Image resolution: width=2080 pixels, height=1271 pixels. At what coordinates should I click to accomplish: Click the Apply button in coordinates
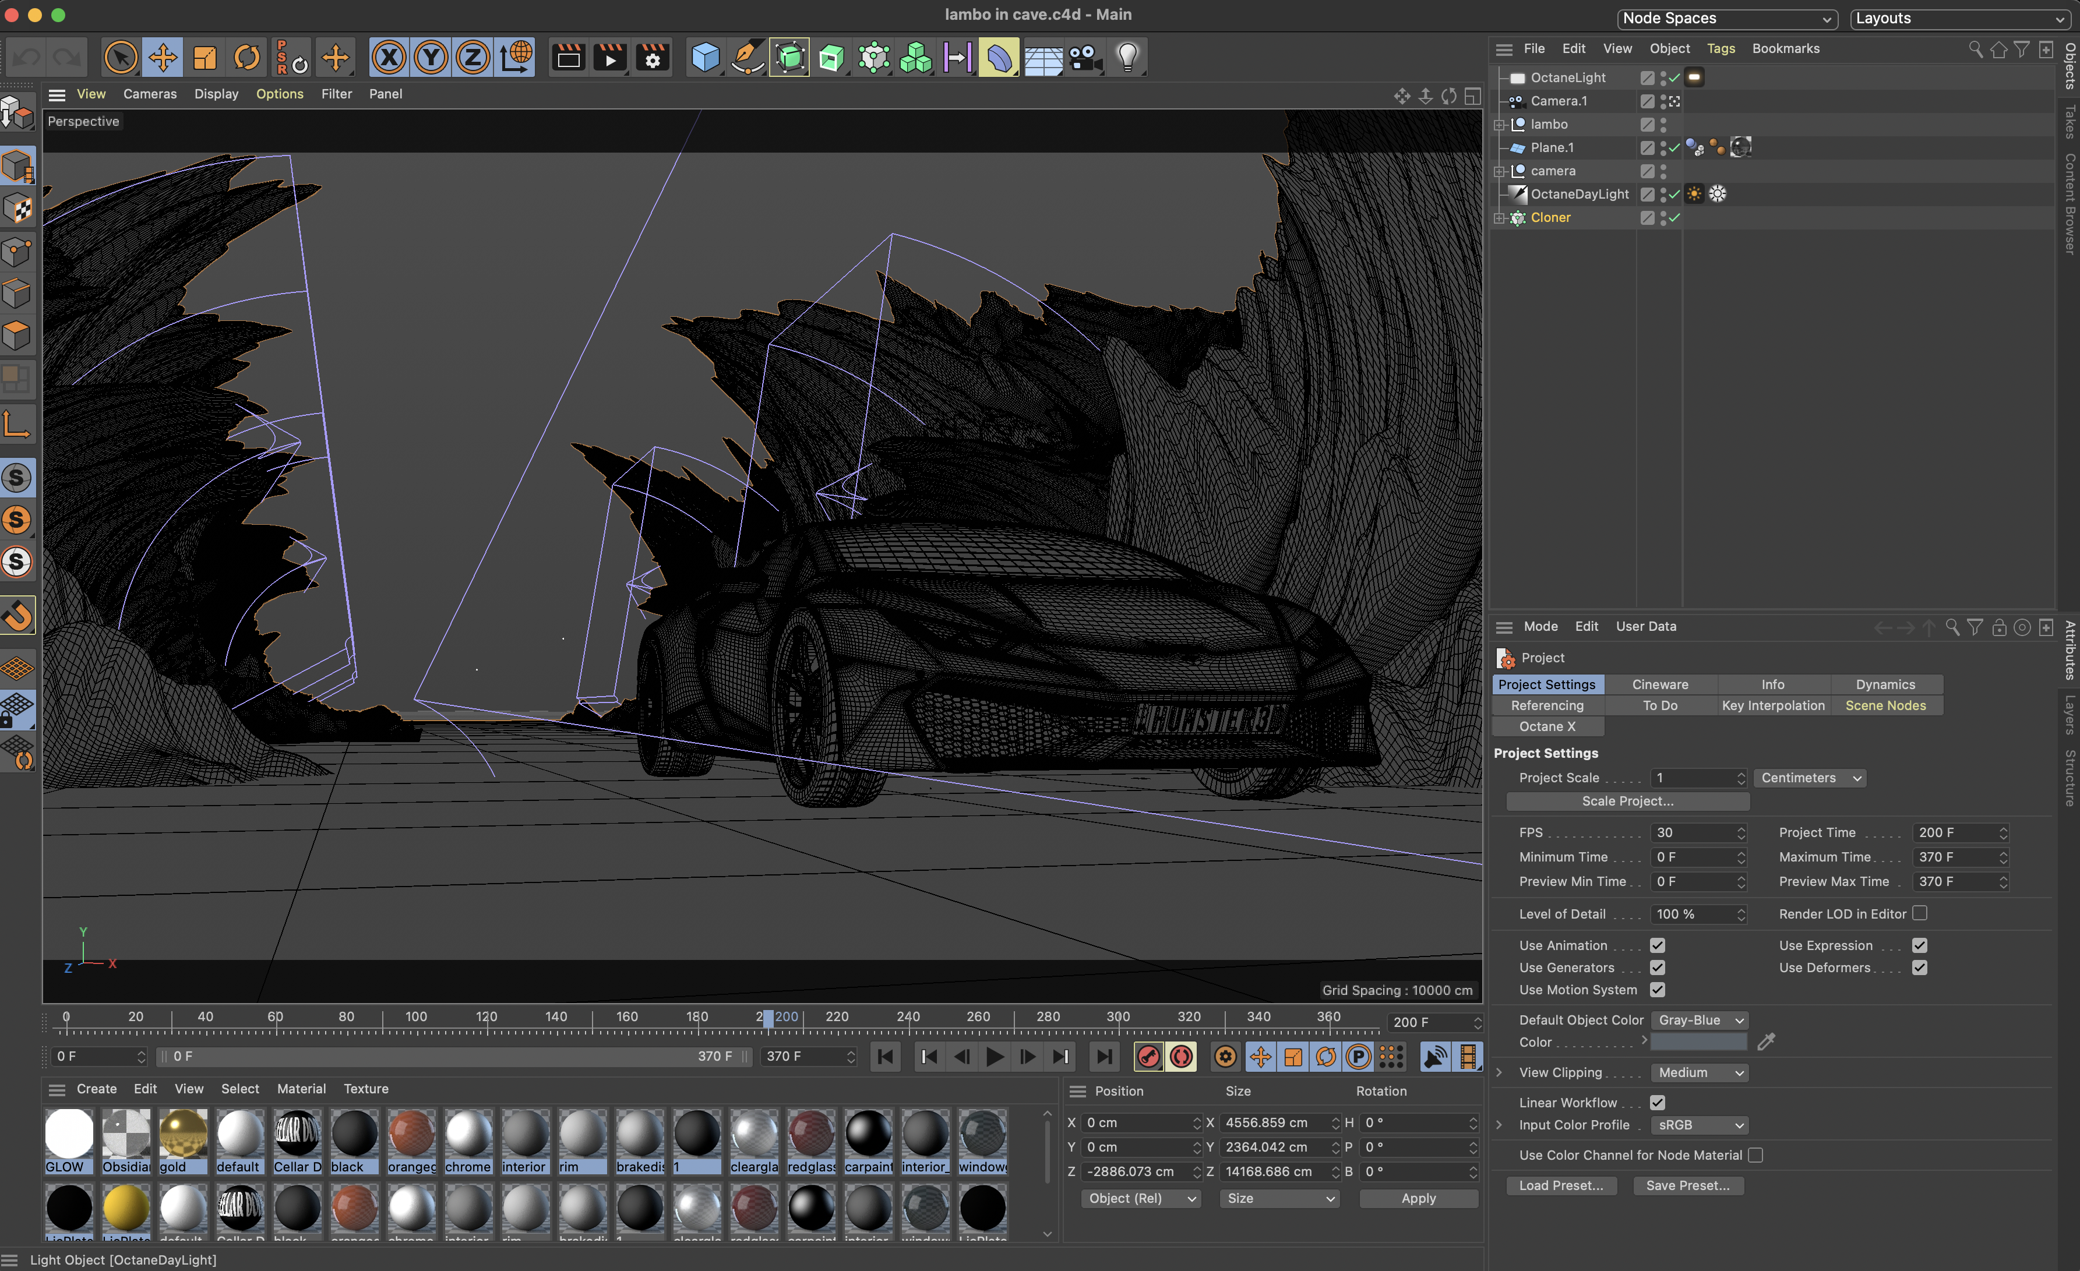[1418, 1198]
